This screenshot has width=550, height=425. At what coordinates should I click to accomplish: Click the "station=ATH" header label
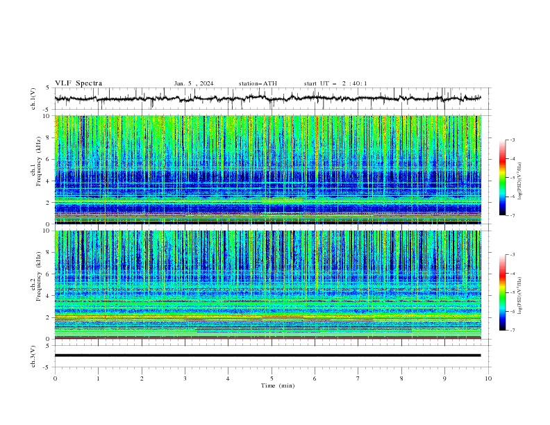click(258, 83)
